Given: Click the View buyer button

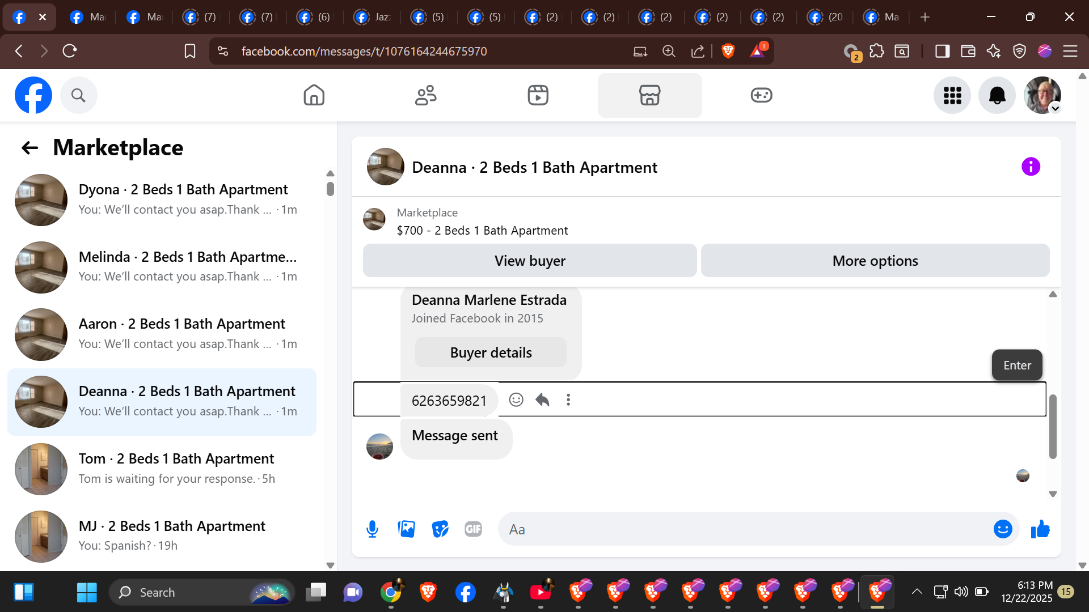Looking at the screenshot, I should (529, 261).
